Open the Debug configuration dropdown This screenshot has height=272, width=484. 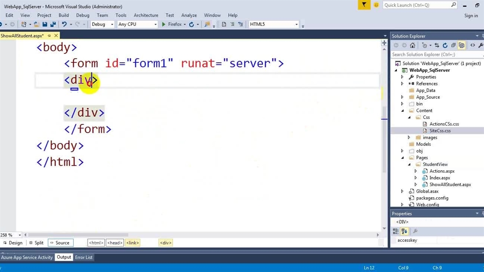(102, 24)
